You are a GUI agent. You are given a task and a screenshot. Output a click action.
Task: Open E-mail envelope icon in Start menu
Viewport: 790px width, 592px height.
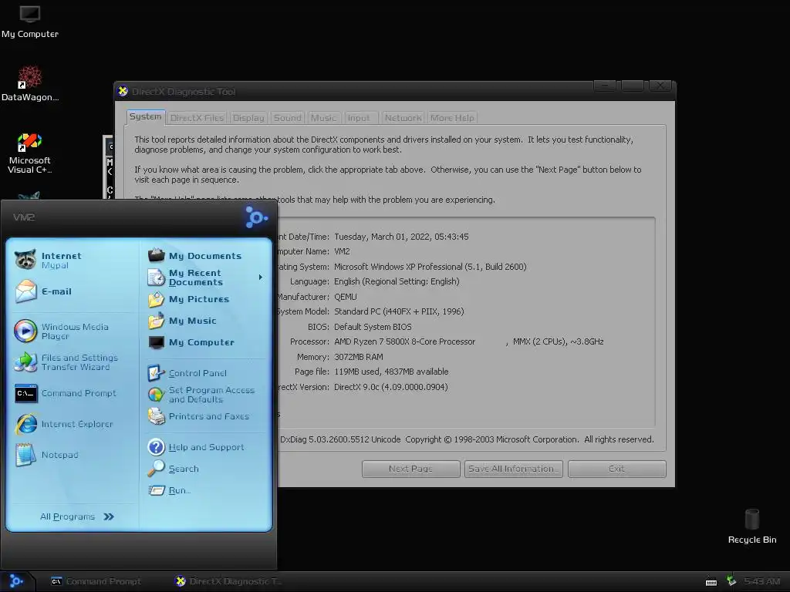point(25,291)
